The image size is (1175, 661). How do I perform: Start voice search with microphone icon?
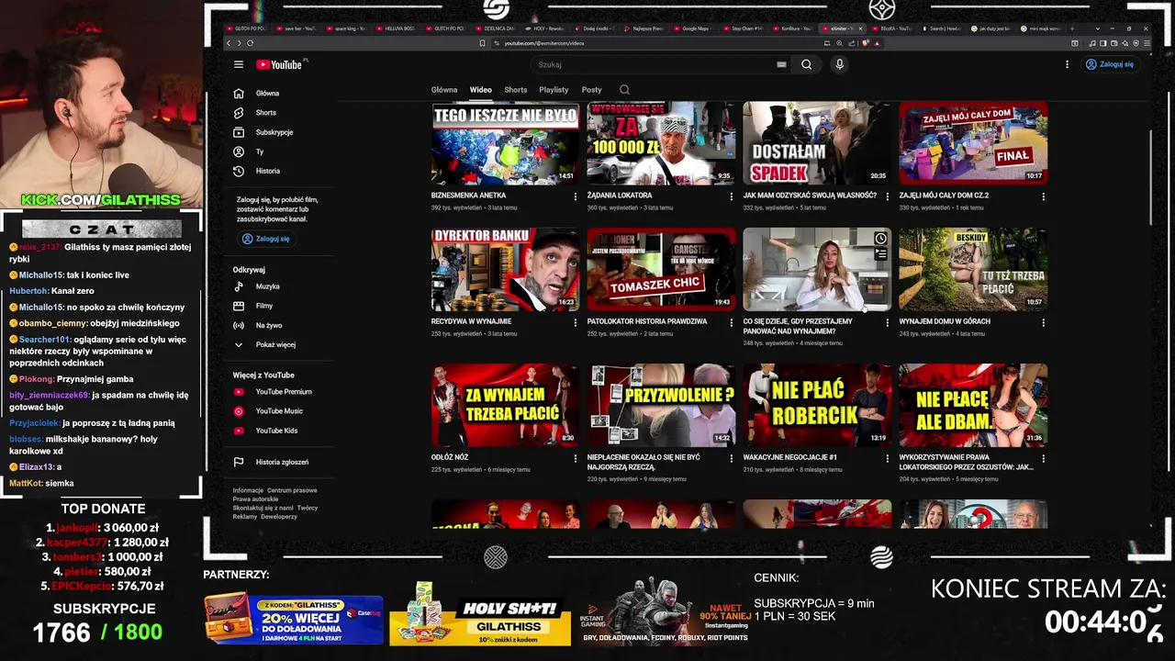coord(839,64)
